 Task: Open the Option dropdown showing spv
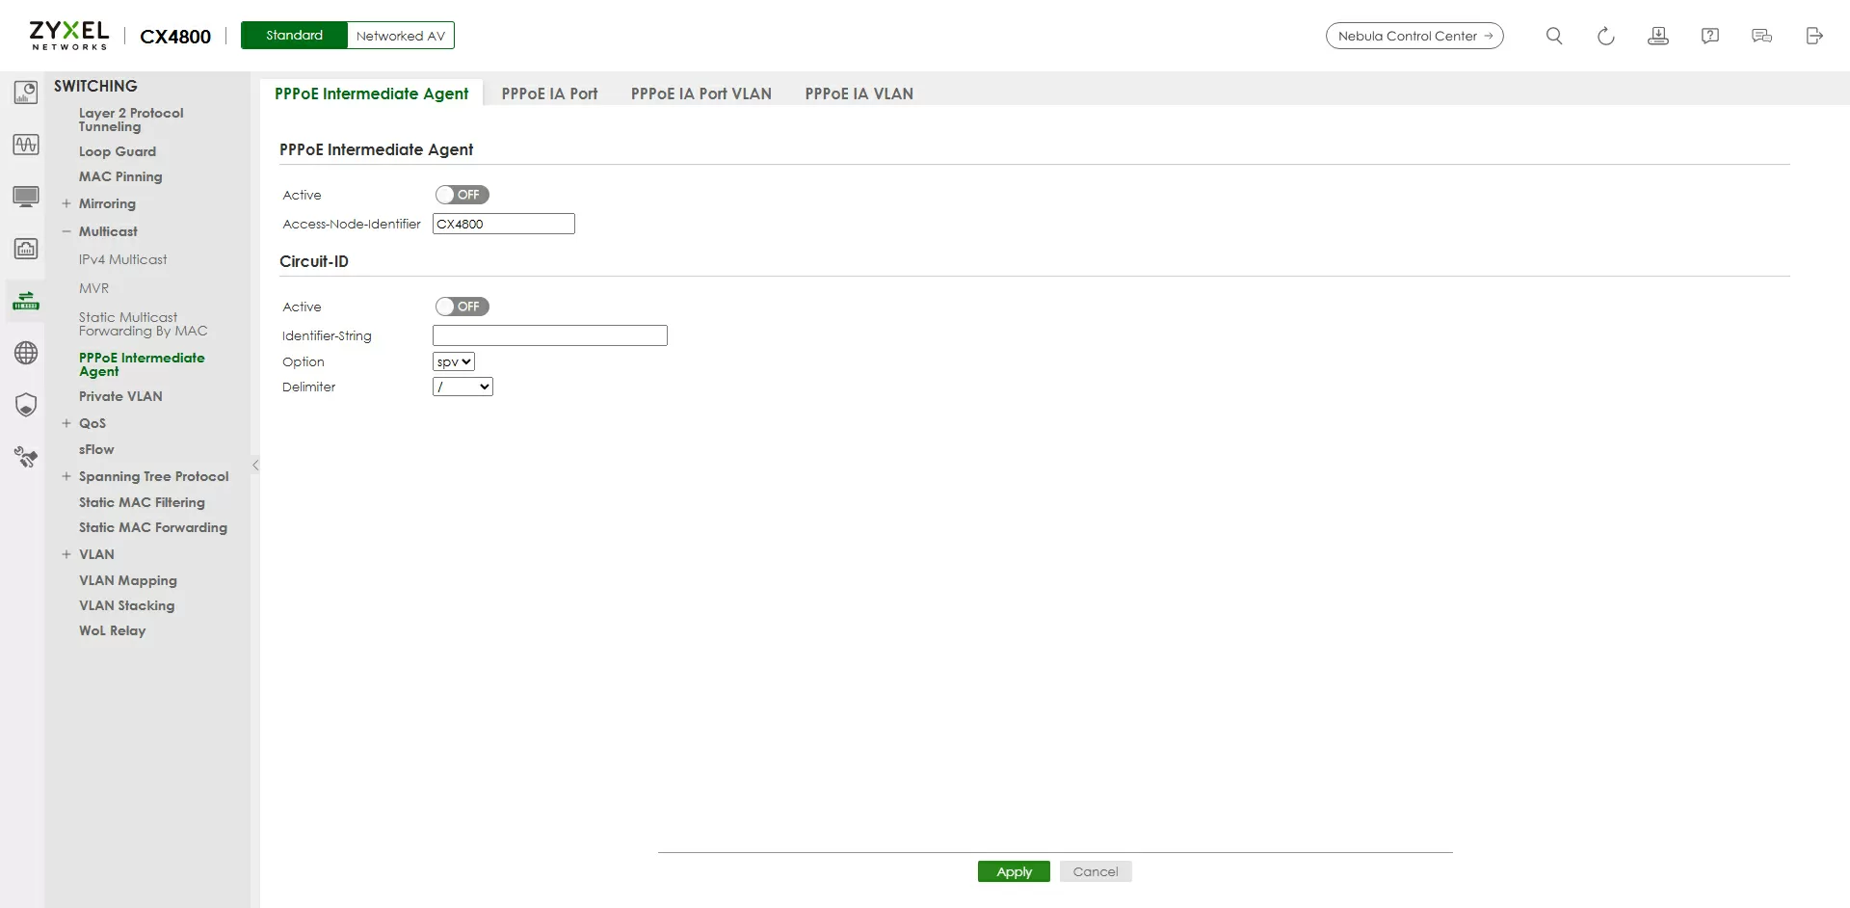[454, 361]
